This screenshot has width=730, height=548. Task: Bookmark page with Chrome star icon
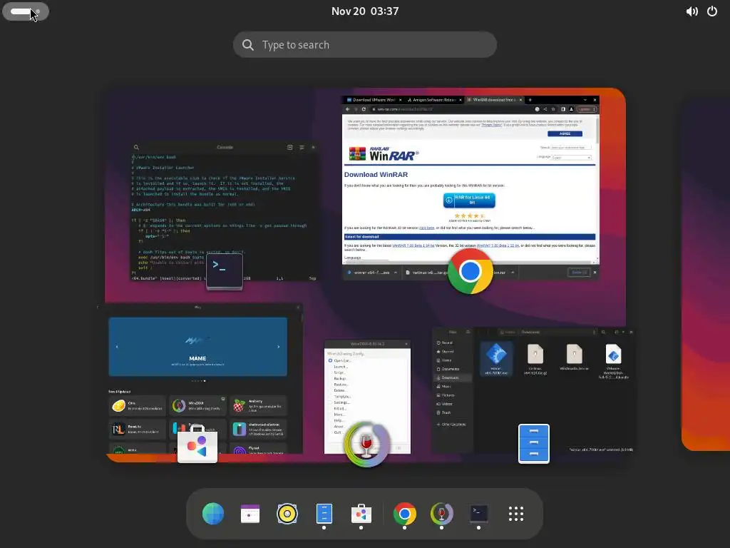(x=553, y=109)
